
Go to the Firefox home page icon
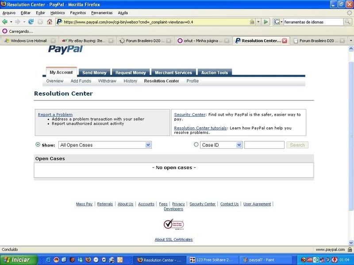point(50,22)
